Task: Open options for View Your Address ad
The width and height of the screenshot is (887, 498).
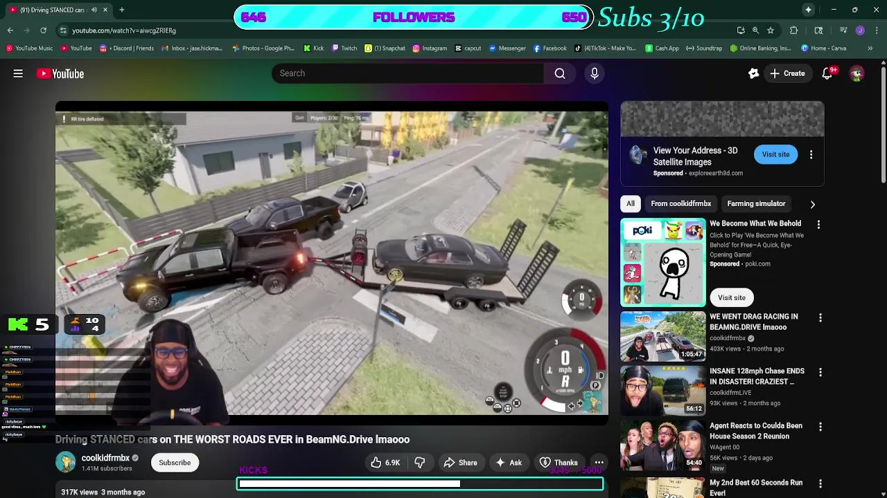Action: point(811,154)
